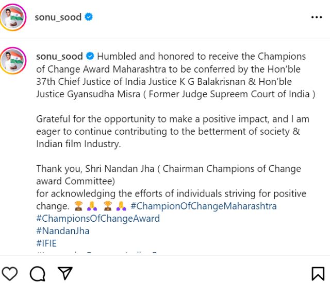Open the profile avatar beside the caption

click(x=13, y=60)
